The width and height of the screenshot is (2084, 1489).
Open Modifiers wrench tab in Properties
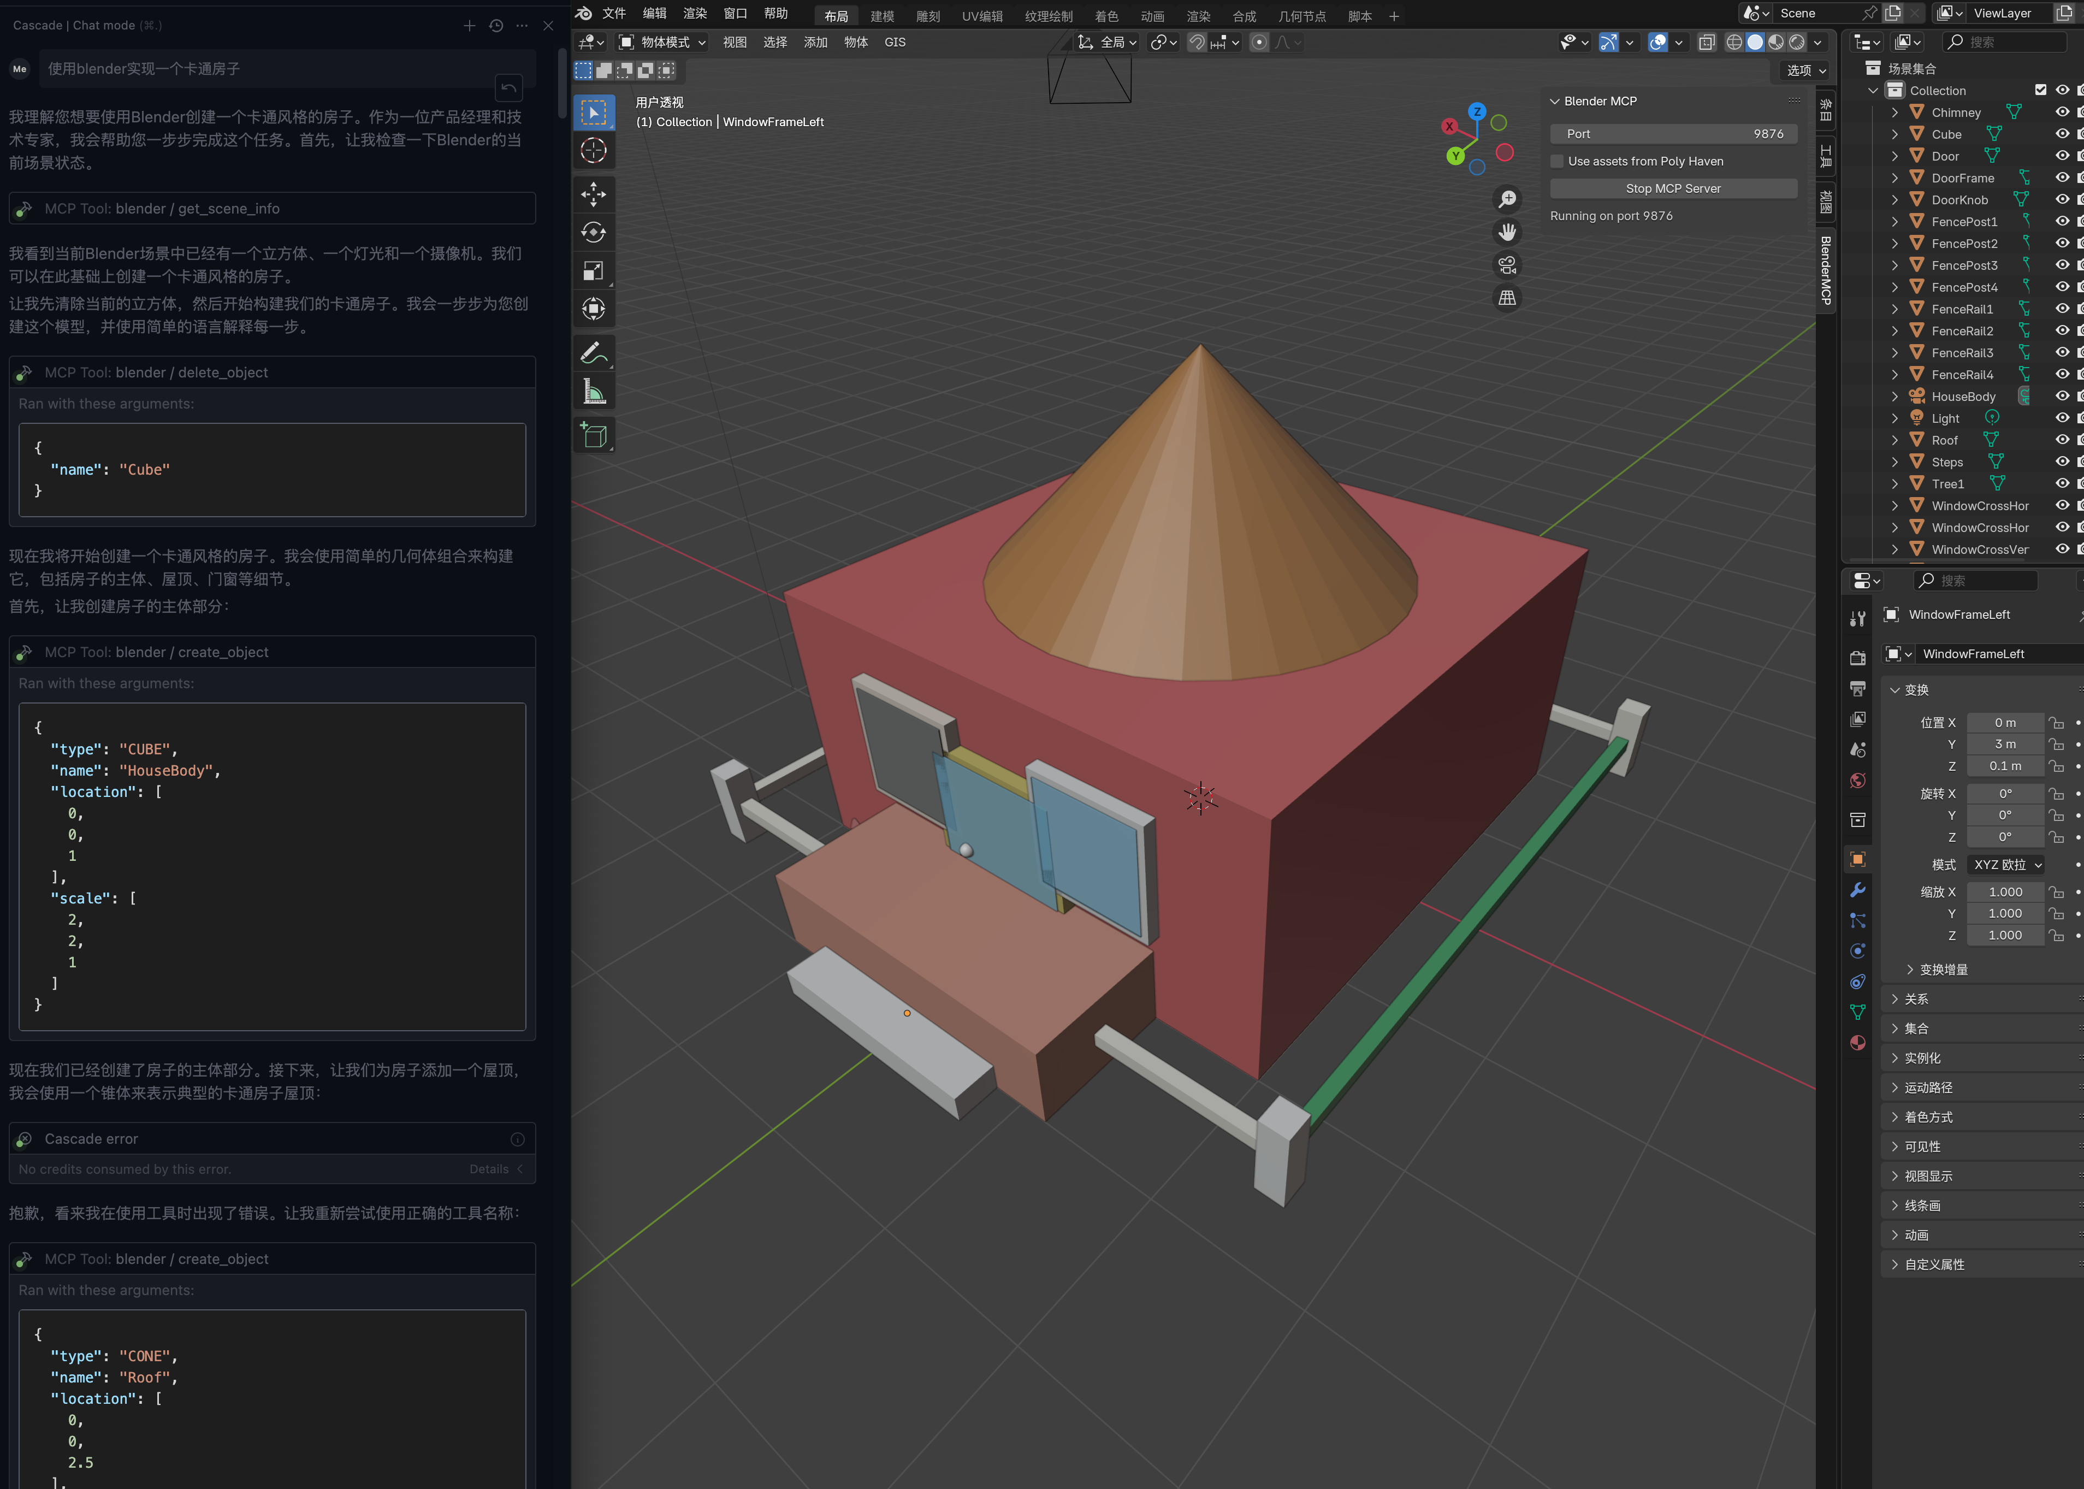[x=1858, y=889]
